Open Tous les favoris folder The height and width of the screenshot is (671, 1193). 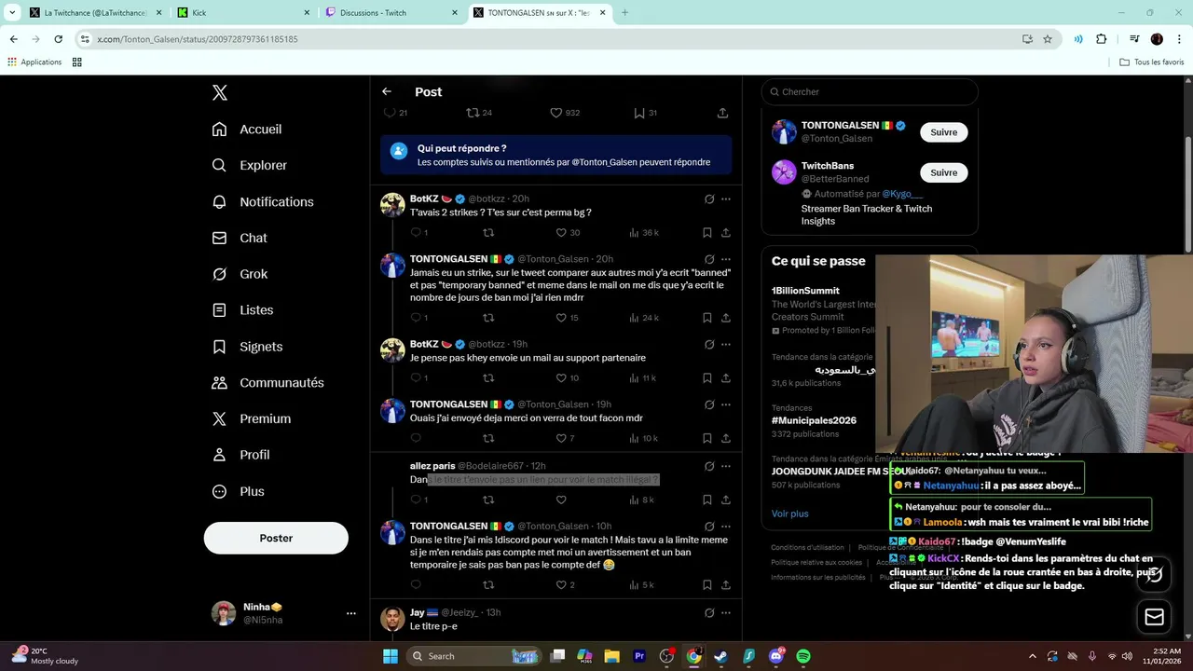[x=1152, y=62]
